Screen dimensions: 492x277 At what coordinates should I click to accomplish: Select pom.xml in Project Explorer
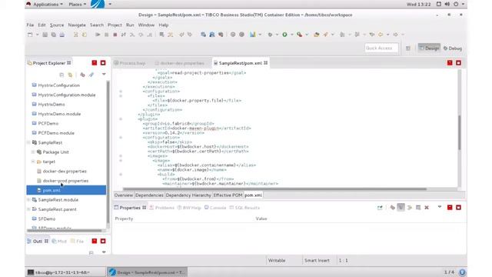[x=66, y=190]
